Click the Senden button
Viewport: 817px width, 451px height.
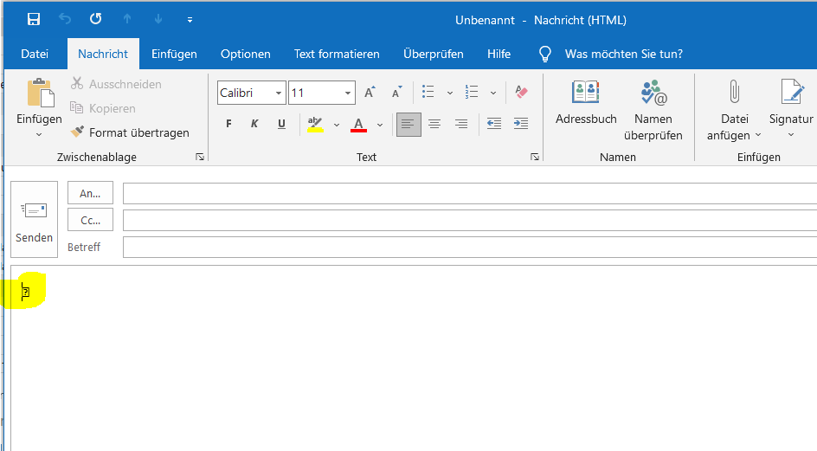click(35, 220)
